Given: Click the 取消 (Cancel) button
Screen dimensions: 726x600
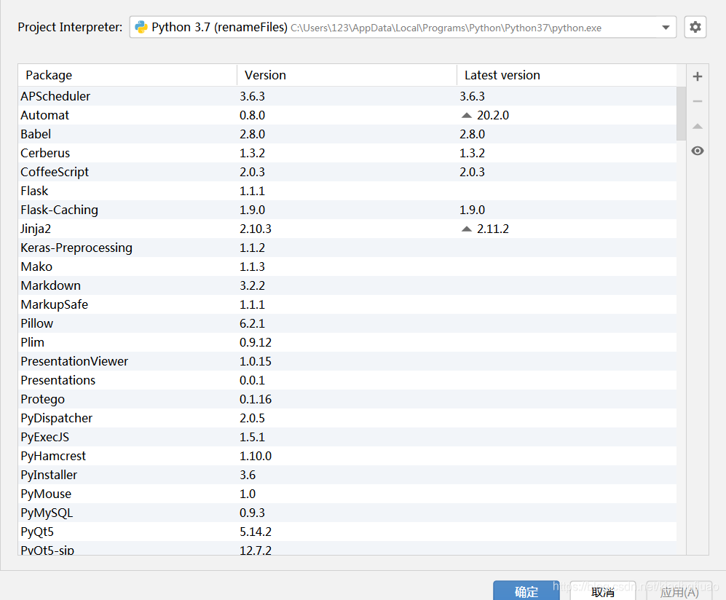Looking at the screenshot, I should click(x=603, y=591).
